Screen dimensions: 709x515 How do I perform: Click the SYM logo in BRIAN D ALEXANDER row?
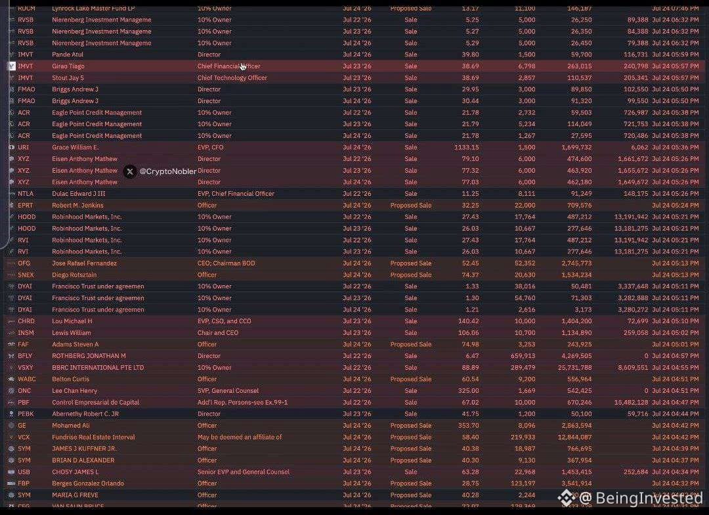click(x=12, y=460)
